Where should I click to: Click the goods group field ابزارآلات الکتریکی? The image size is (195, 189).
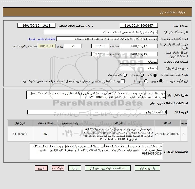[x=97, y=112]
